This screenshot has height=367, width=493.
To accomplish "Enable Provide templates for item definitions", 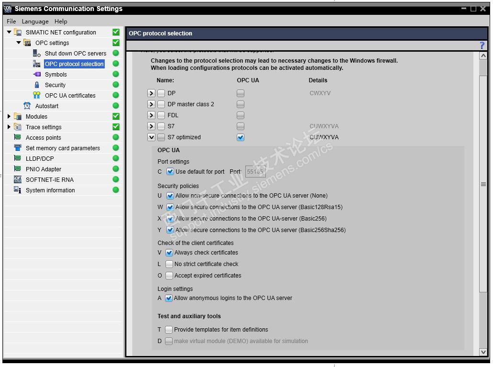I will pos(169,330).
